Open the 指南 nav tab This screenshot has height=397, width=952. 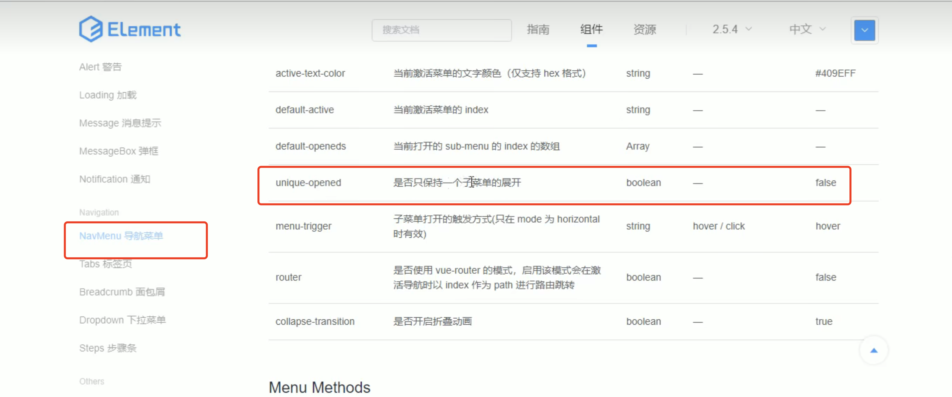point(538,29)
